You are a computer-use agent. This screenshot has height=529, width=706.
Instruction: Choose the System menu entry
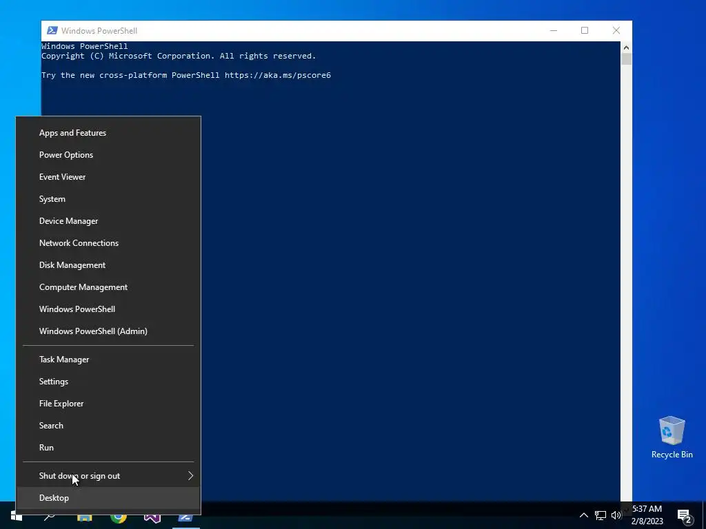tap(108, 199)
